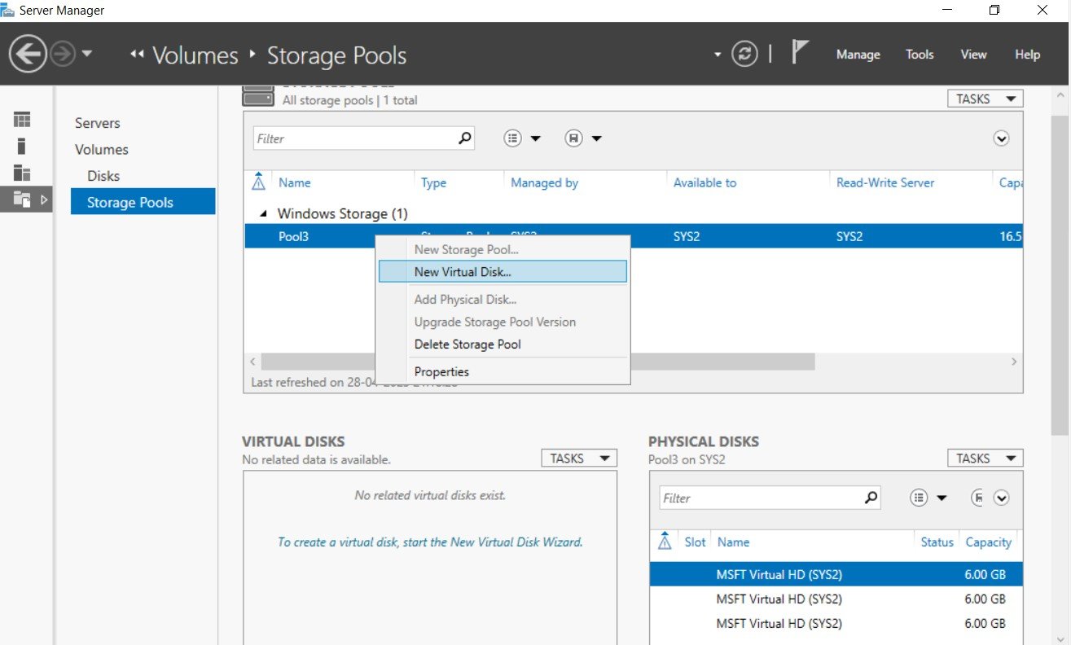This screenshot has height=645, width=1071.
Task: Click the pools warning icon column header
Action: pyautogui.click(x=259, y=182)
